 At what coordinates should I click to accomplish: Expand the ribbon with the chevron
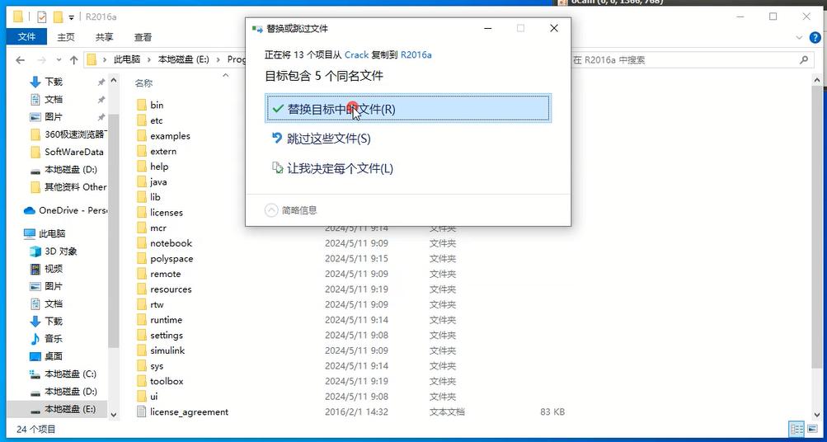click(x=799, y=37)
